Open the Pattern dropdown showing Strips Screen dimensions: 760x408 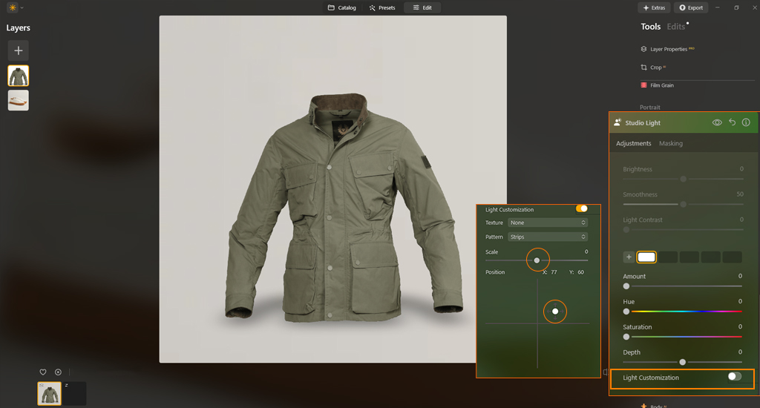click(x=548, y=237)
